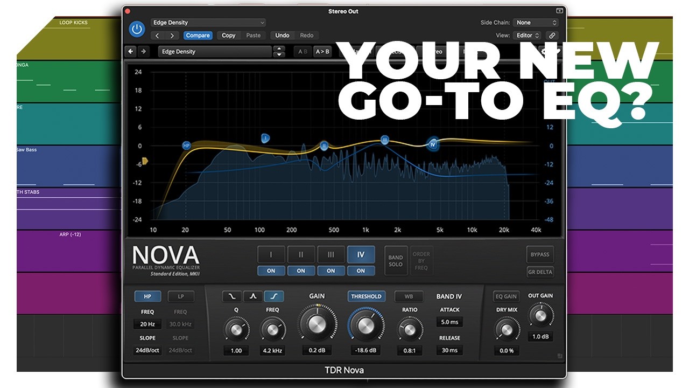The height and width of the screenshot is (388, 689).
Task: Click the Redo button
Action: [307, 36]
